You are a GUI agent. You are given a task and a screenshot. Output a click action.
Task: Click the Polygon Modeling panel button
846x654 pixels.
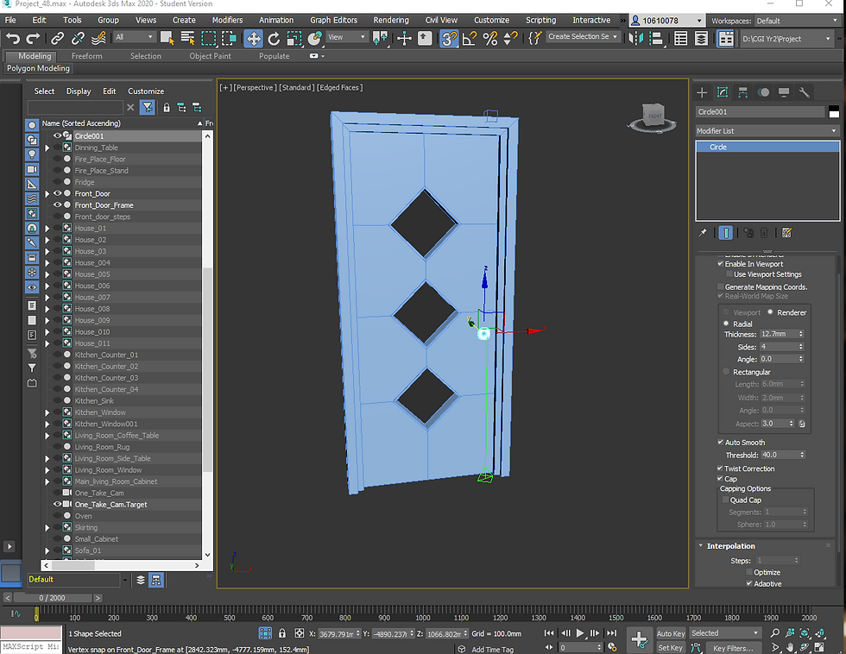[x=38, y=68]
